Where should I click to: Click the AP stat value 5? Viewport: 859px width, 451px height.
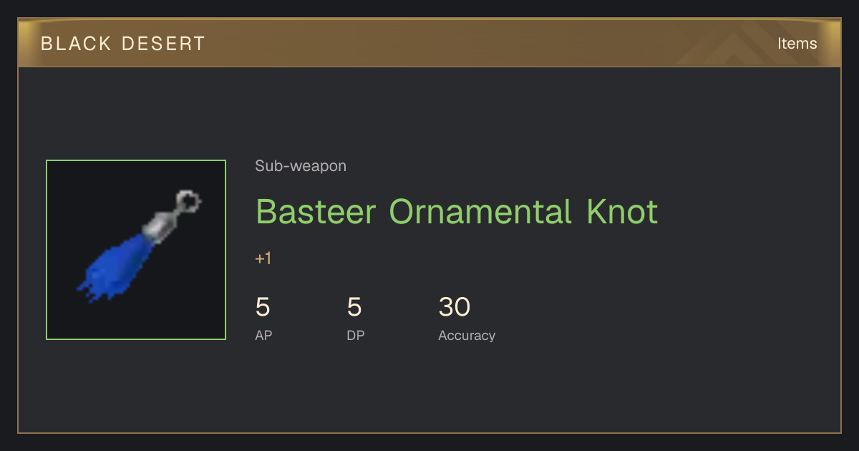[263, 308]
